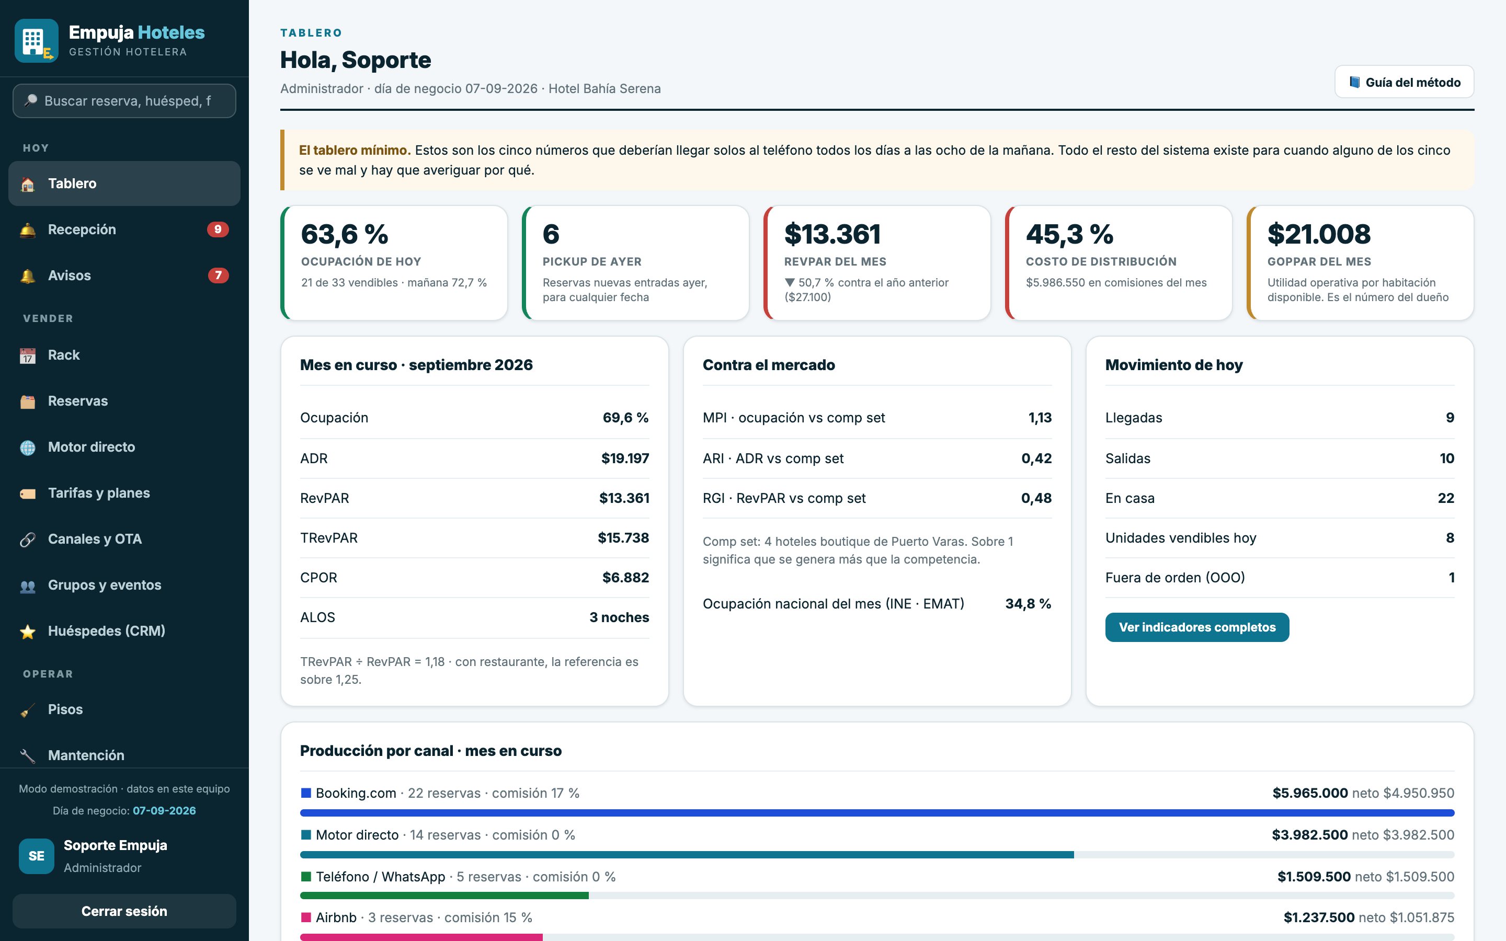Click the Airbnb pink color square

coord(306,917)
